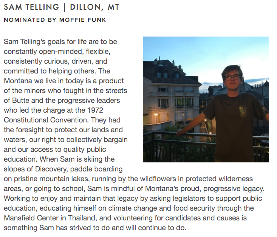The image size is (277, 237).
Task: Click the words '1972 Constitutional Convention'
Action: [53, 115]
